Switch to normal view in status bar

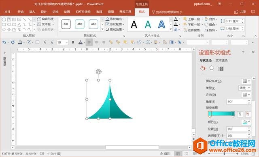(178, 154)
